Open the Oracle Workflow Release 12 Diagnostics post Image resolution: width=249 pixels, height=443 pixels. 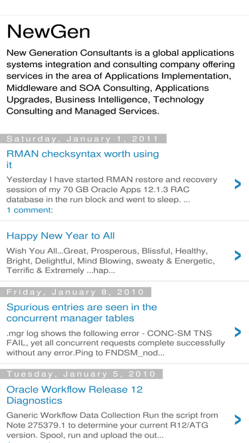(x=74, y=395)
